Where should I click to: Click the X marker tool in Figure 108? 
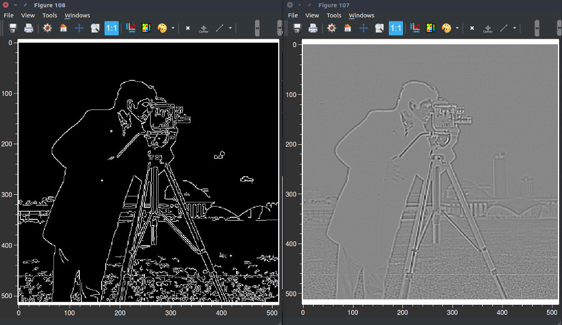click(x=188, y=28)
